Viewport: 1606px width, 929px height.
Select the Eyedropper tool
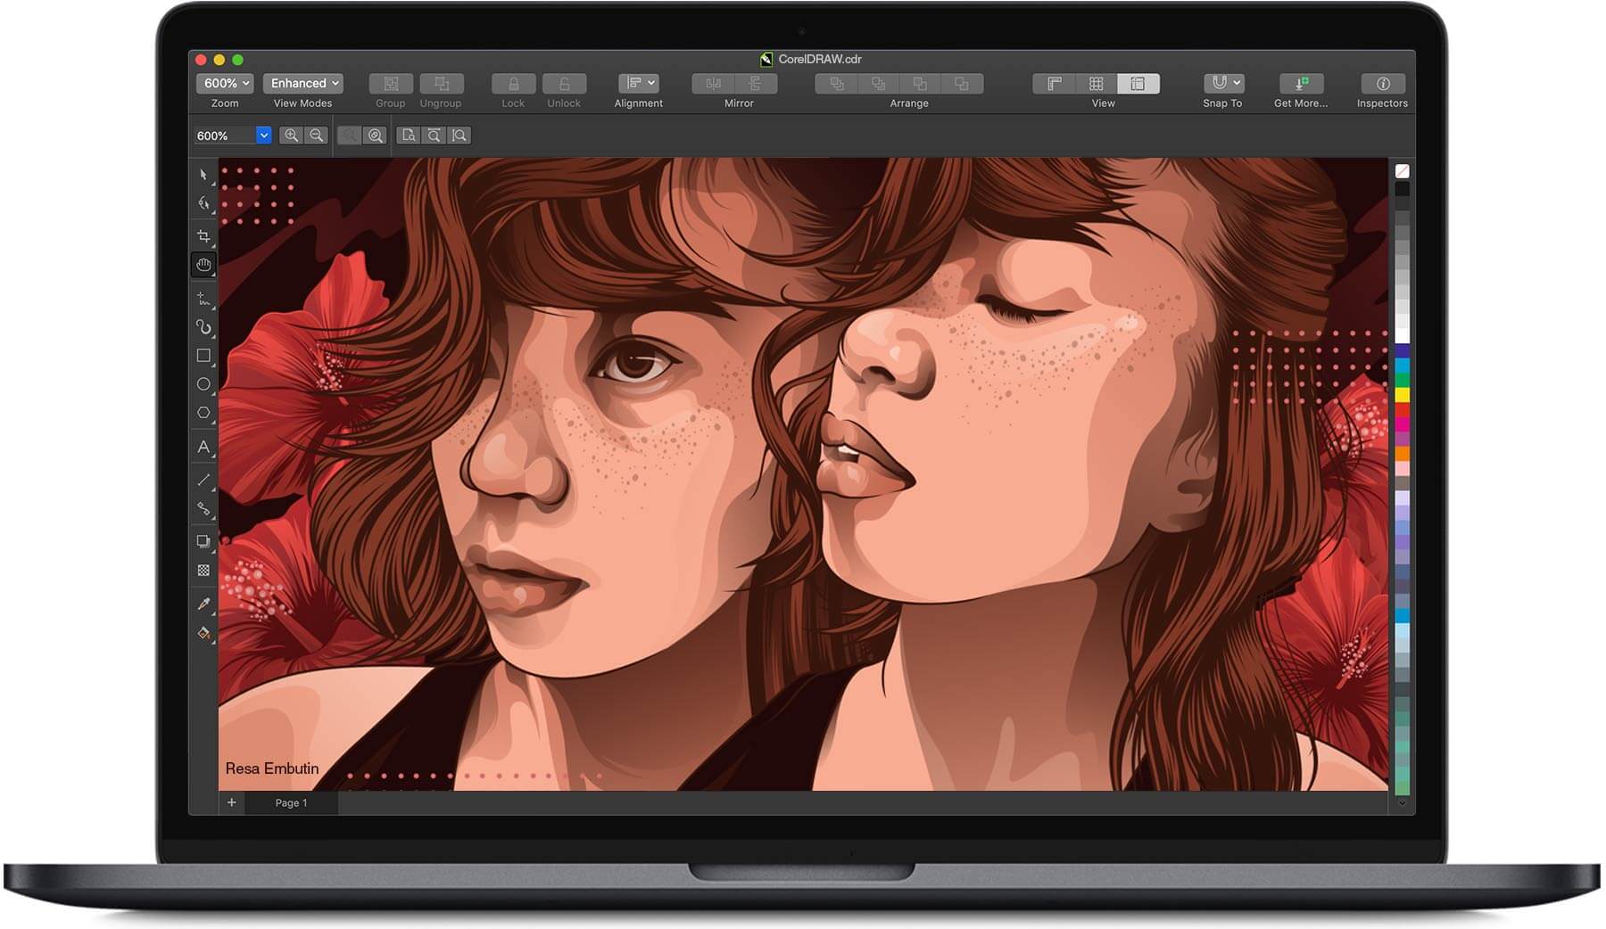[203, 604]
